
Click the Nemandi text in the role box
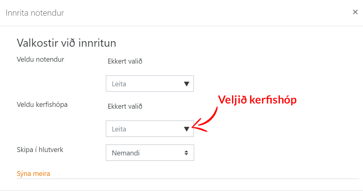(126, 153)
